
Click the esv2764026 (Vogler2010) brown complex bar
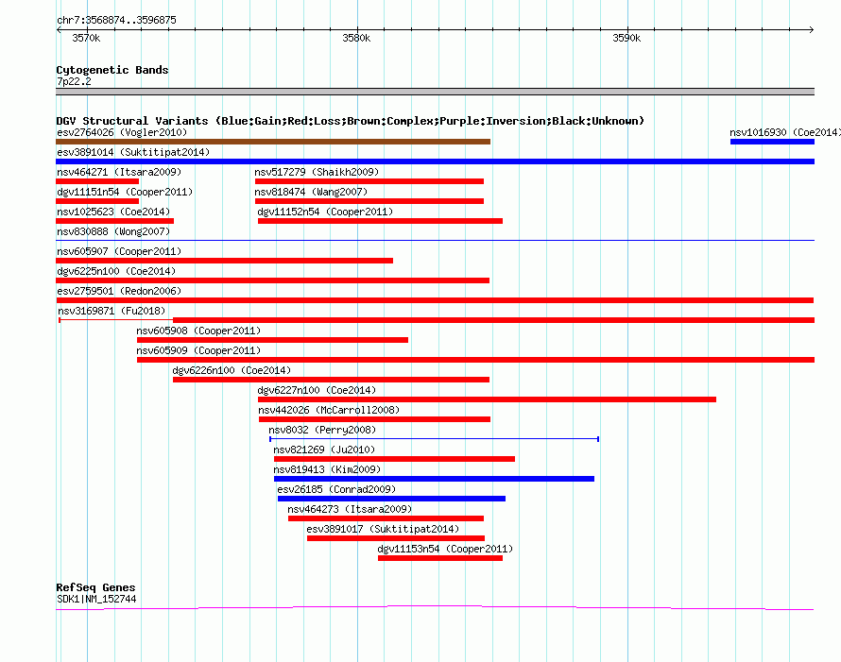273,142
